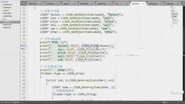Open xx.c in the sidebar
The height and width of the screenshot is (104, 185).
pos(5,19)
